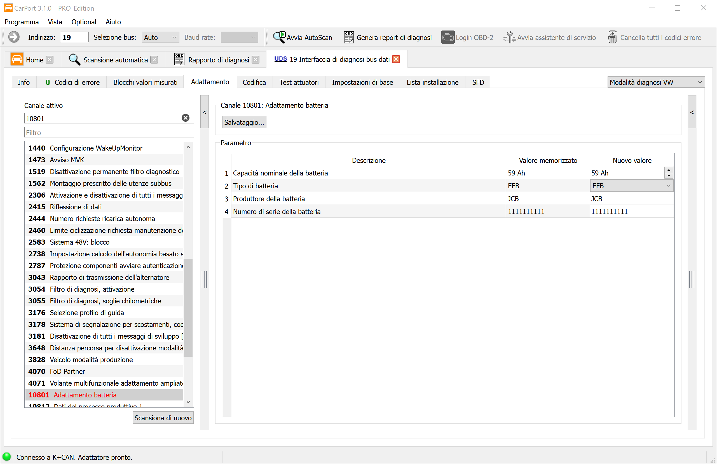Close the Rapporto di diagnosi tab
The width and height of the screenshot is (717, 464).
pyautogui.click(x=256, y=60)
